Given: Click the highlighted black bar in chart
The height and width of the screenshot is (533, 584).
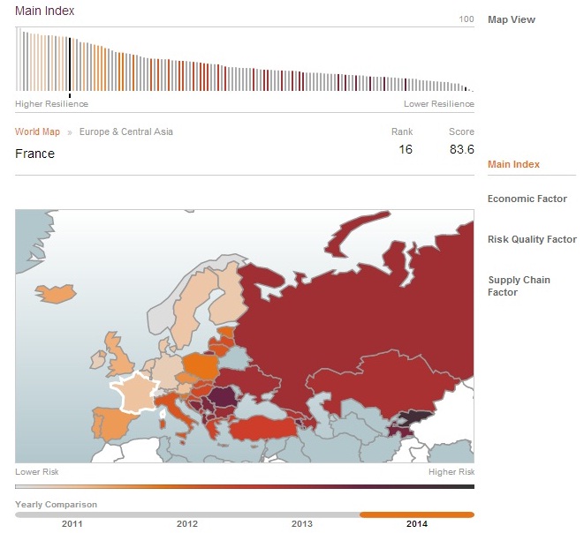Looking at the screenshot, I should click(x=70, y=64).
